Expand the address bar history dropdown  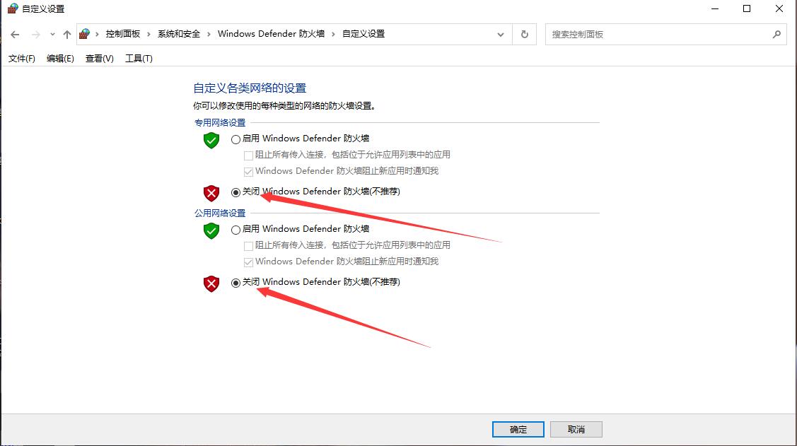tap(501, 35)
